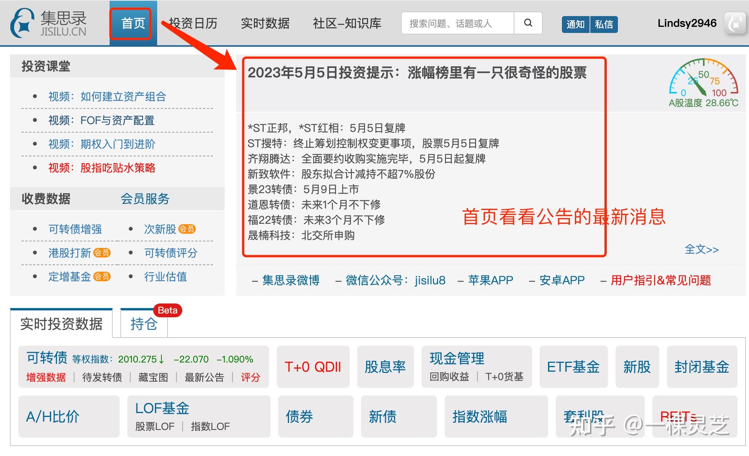This screenshot has height=456, width=749.
Task: Click the 景23转债：5月9日上市 line
Action: coord(303,189)
